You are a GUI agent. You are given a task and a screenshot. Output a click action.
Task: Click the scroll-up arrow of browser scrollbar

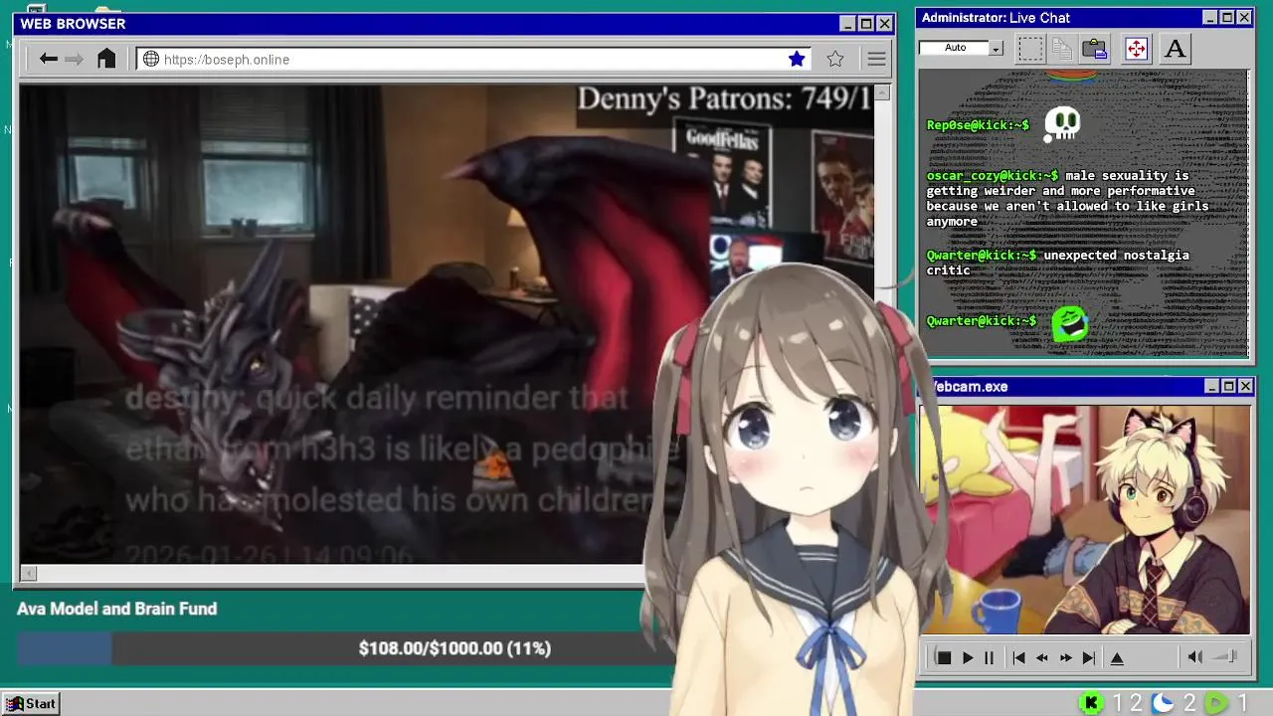(881, 92)
